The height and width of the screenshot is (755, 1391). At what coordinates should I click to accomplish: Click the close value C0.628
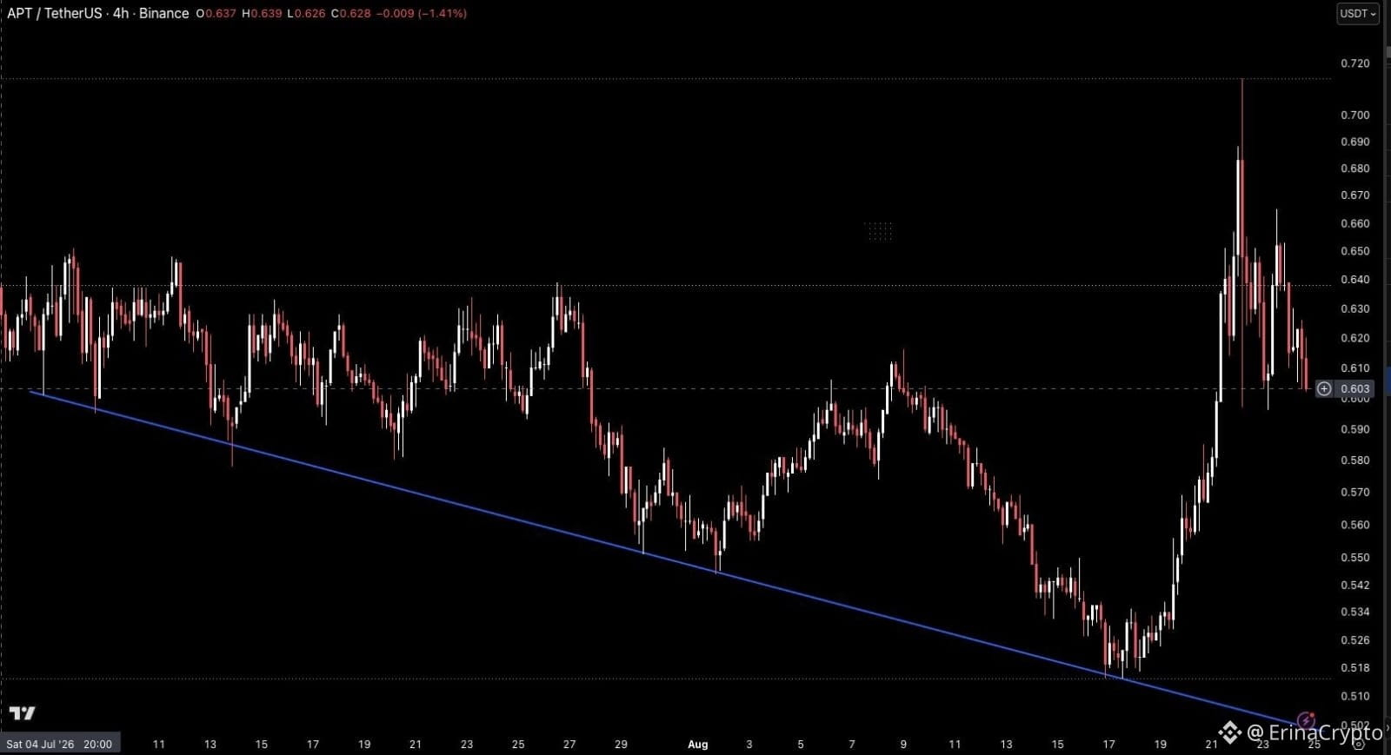(352, 13)
